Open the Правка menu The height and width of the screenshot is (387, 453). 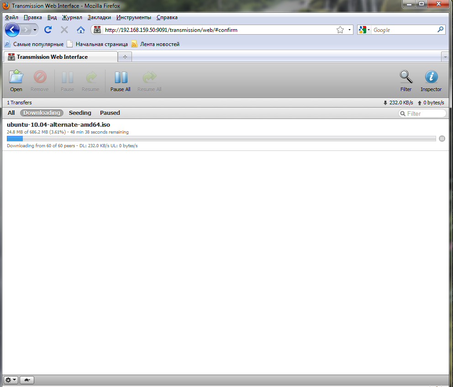point(32,17)
